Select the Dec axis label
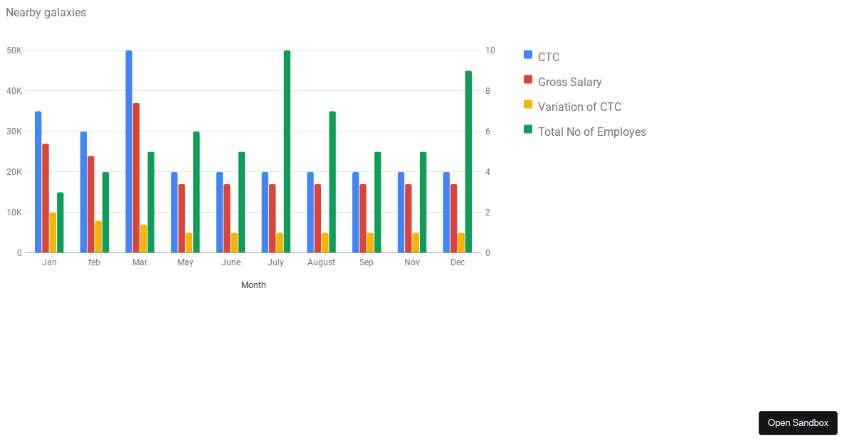The image size is (854, 448). [x=457, y=262]
